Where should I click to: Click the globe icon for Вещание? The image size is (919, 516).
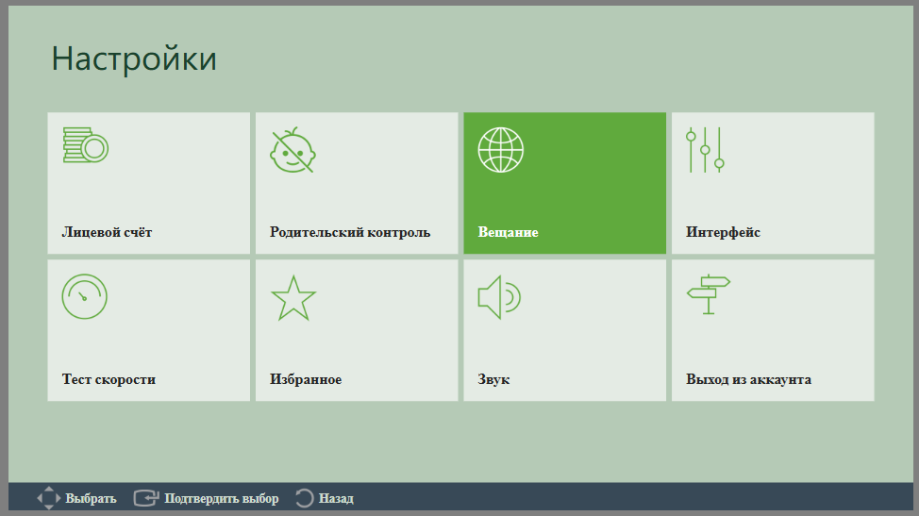pos(500,150)
